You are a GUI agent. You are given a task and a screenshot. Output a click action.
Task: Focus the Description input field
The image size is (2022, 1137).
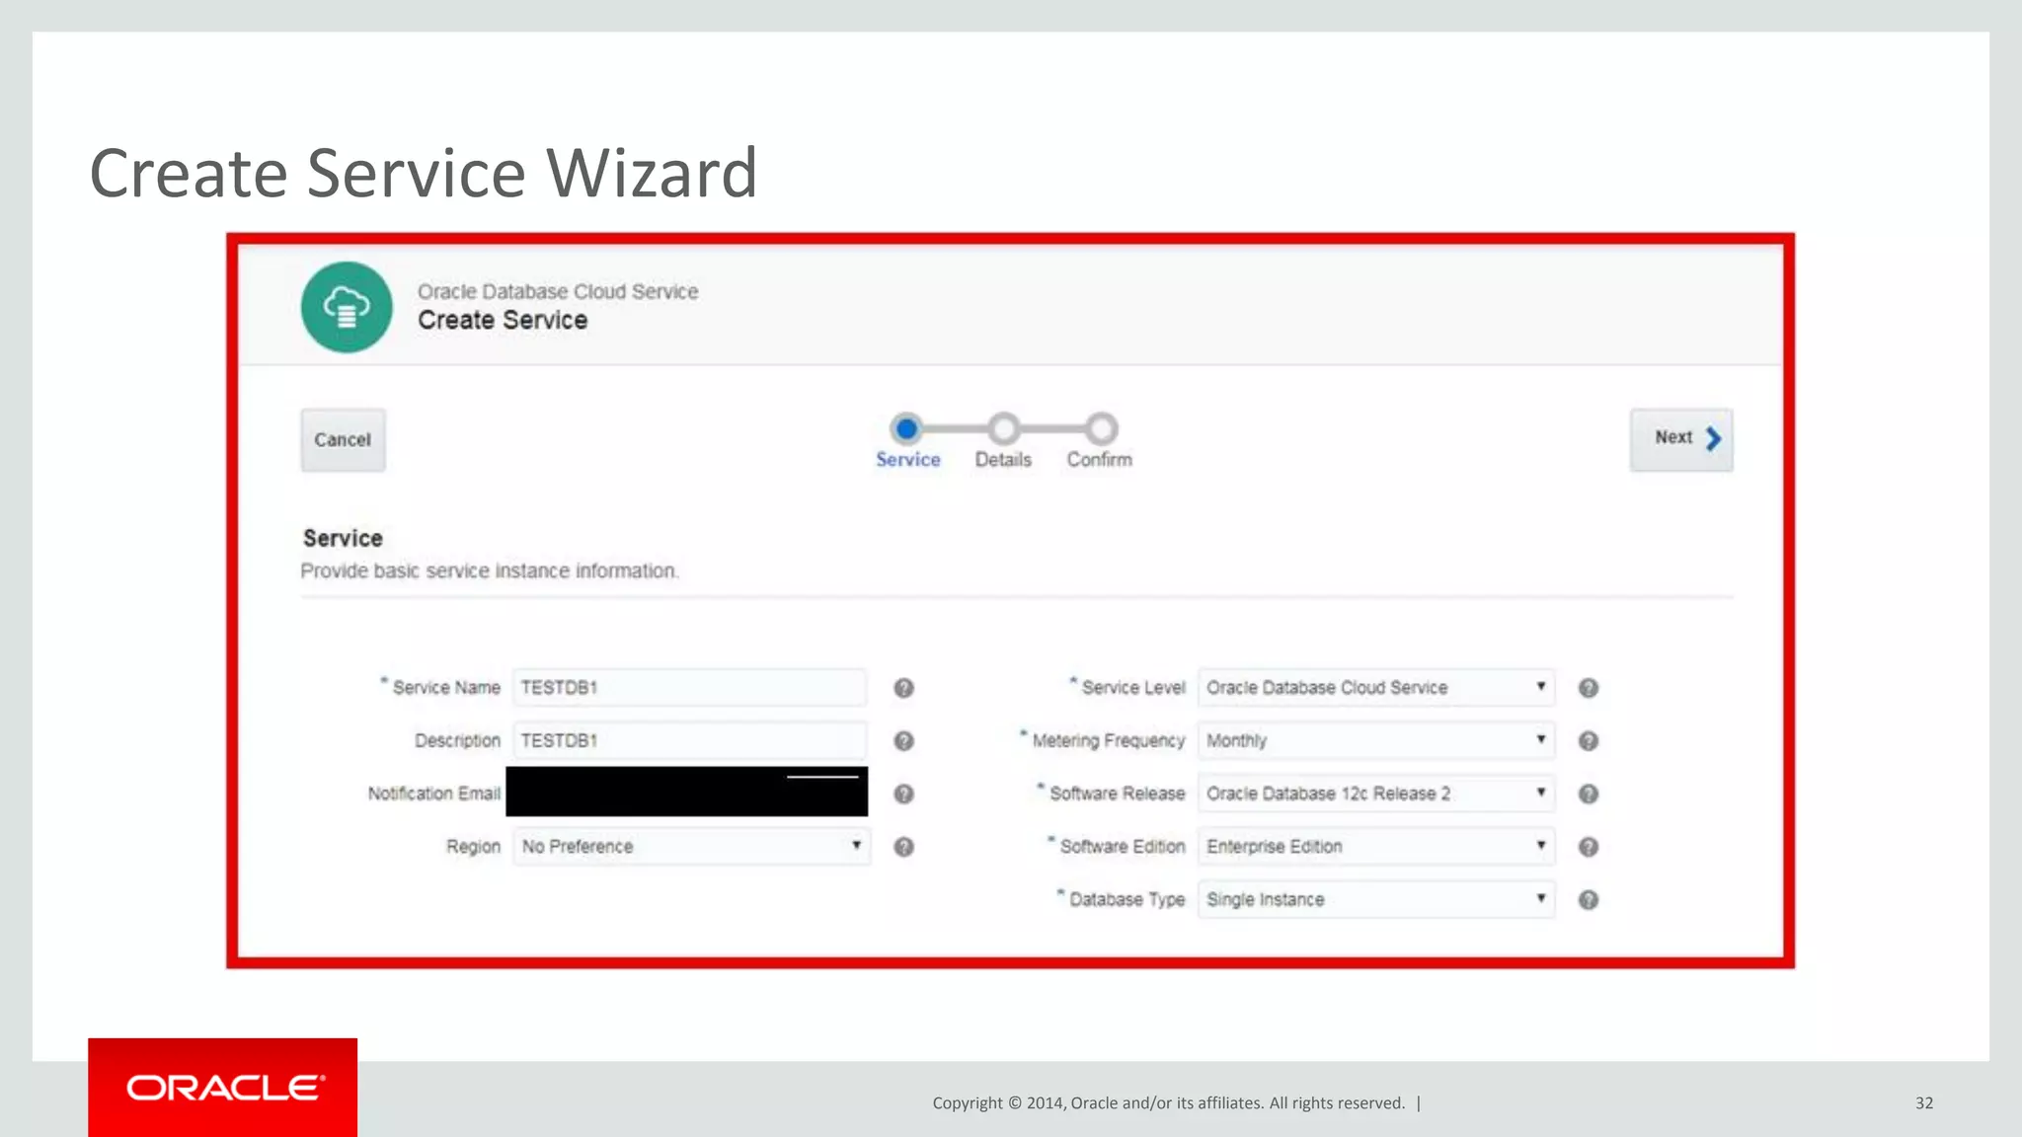[x=689, y=740]
